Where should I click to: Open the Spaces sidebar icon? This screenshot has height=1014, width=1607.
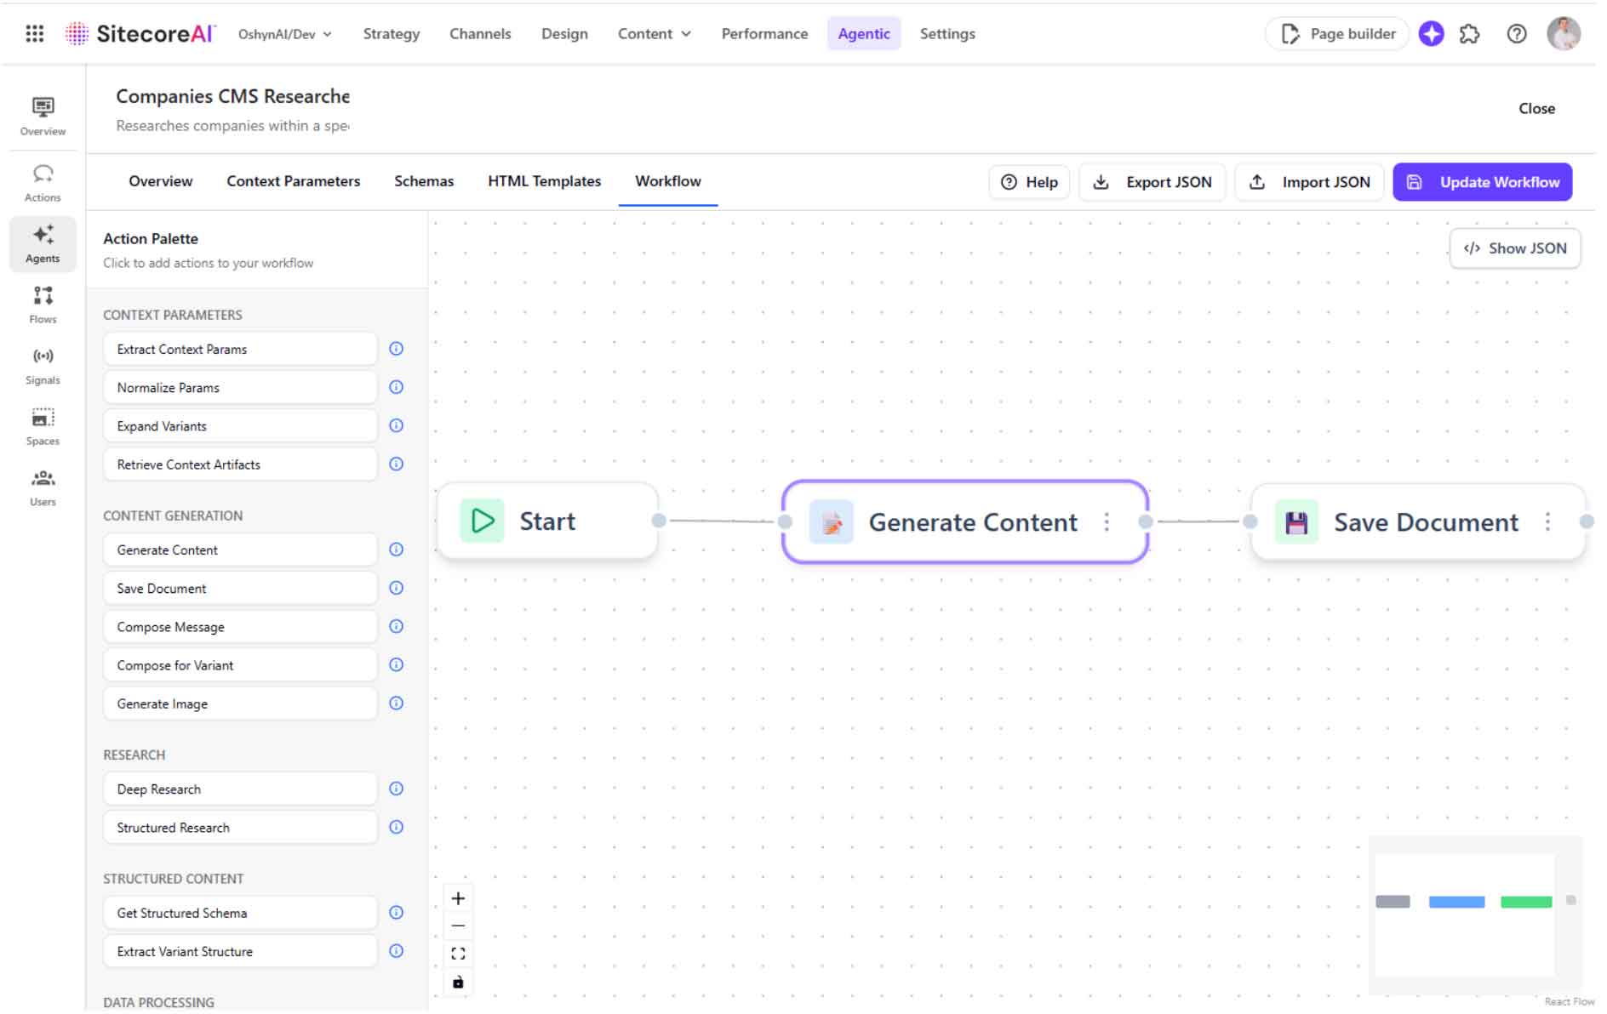(43, 427)
